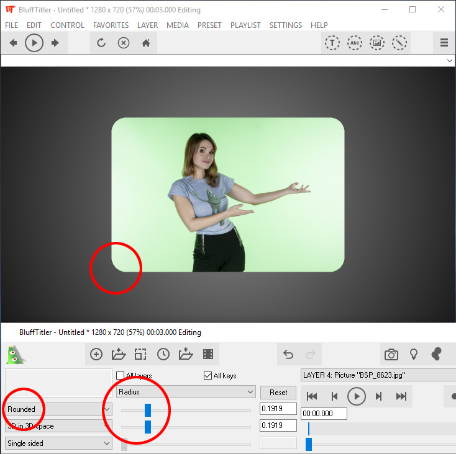Click the dashed-circle picture layer icon
Image resolution: width=456 pixels, height=454 pixels.
pos(377,43)
